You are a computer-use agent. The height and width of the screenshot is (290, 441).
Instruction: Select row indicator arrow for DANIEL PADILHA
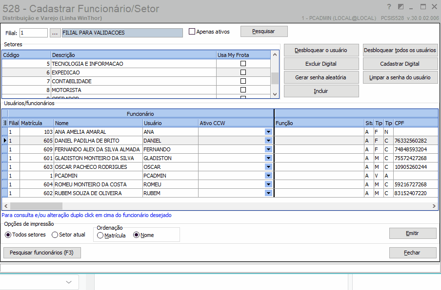[5, 141]
